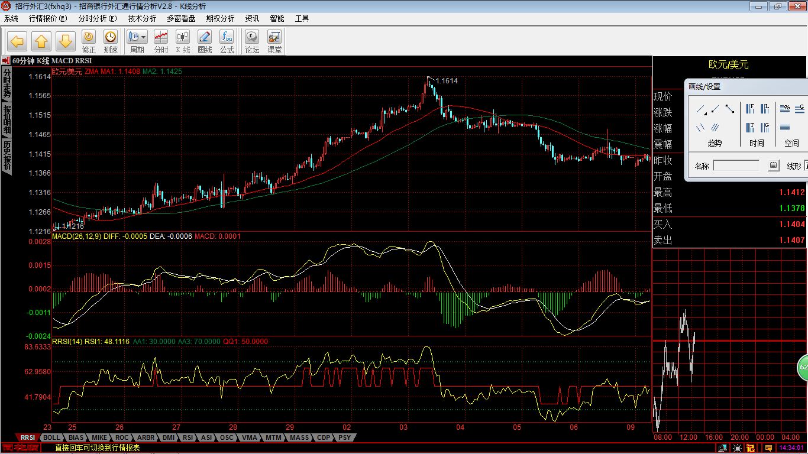
Task: Switch to the ROC indicator tab
Action: (122, 437)
